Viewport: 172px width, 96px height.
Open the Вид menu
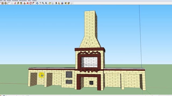[5, 1]
